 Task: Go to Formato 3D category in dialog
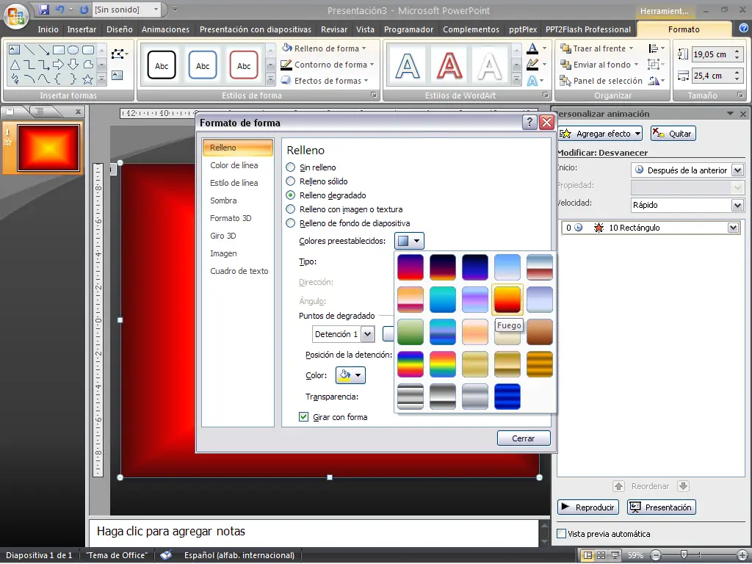pyautogui.click(x=231, y=218)
